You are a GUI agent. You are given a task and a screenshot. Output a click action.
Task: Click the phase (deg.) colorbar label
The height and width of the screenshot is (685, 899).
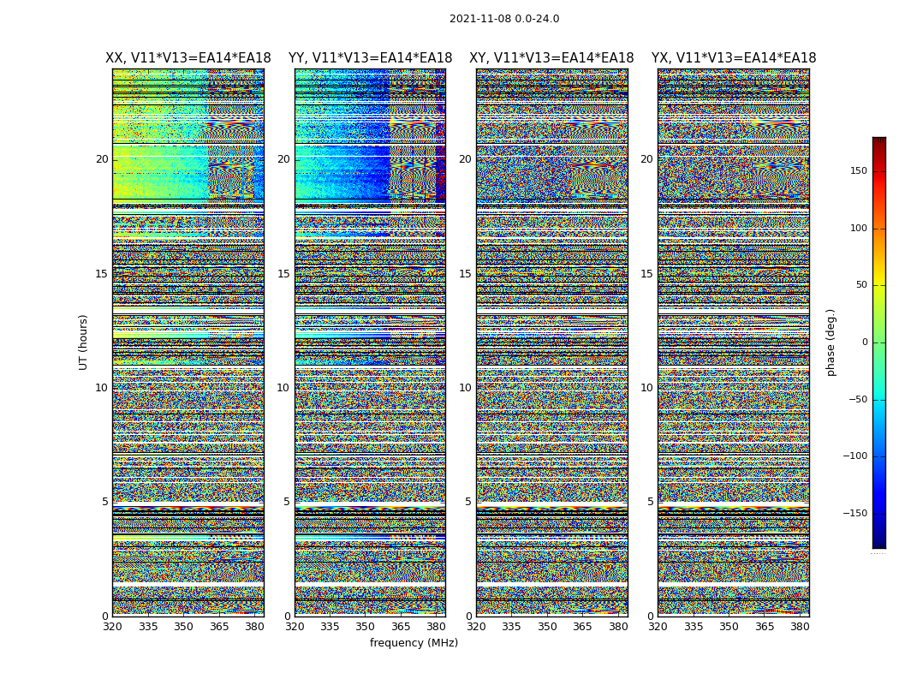click(831, 342)
